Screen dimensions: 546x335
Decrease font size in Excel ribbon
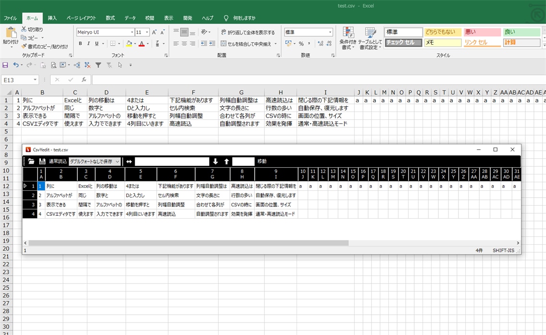[162, 32]
